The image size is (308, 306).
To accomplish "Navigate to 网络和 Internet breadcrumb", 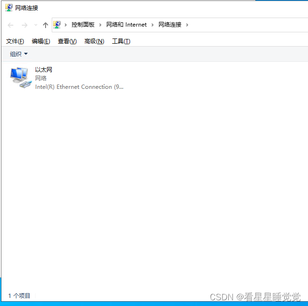I will click(x=127, y=25).
